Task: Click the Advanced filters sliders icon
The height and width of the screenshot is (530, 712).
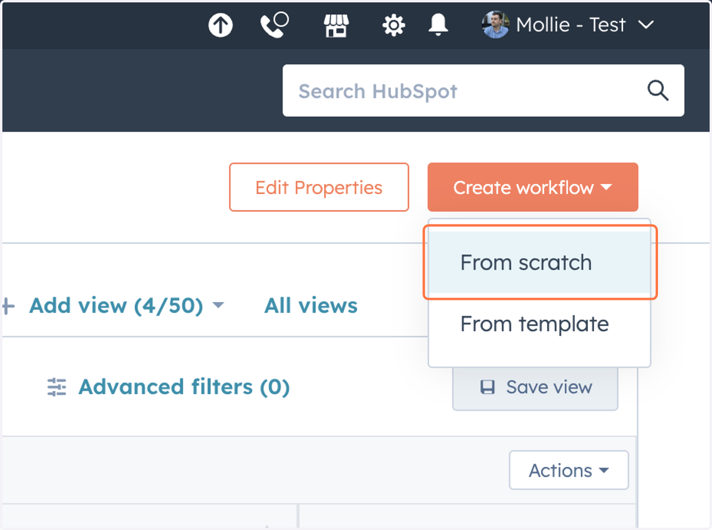Action: point(57,388)
